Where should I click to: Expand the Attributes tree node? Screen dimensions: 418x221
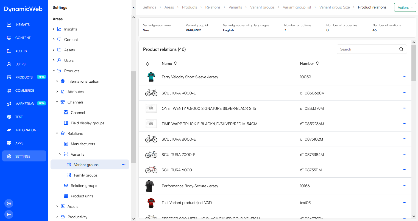[x=57, y=92]
